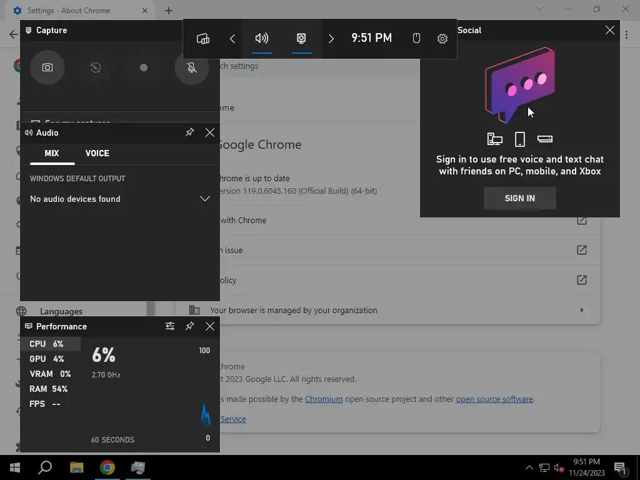Toggle the Capture widget in Game Bar
This screenshot has width=640, height=480.
click(301, 38)
